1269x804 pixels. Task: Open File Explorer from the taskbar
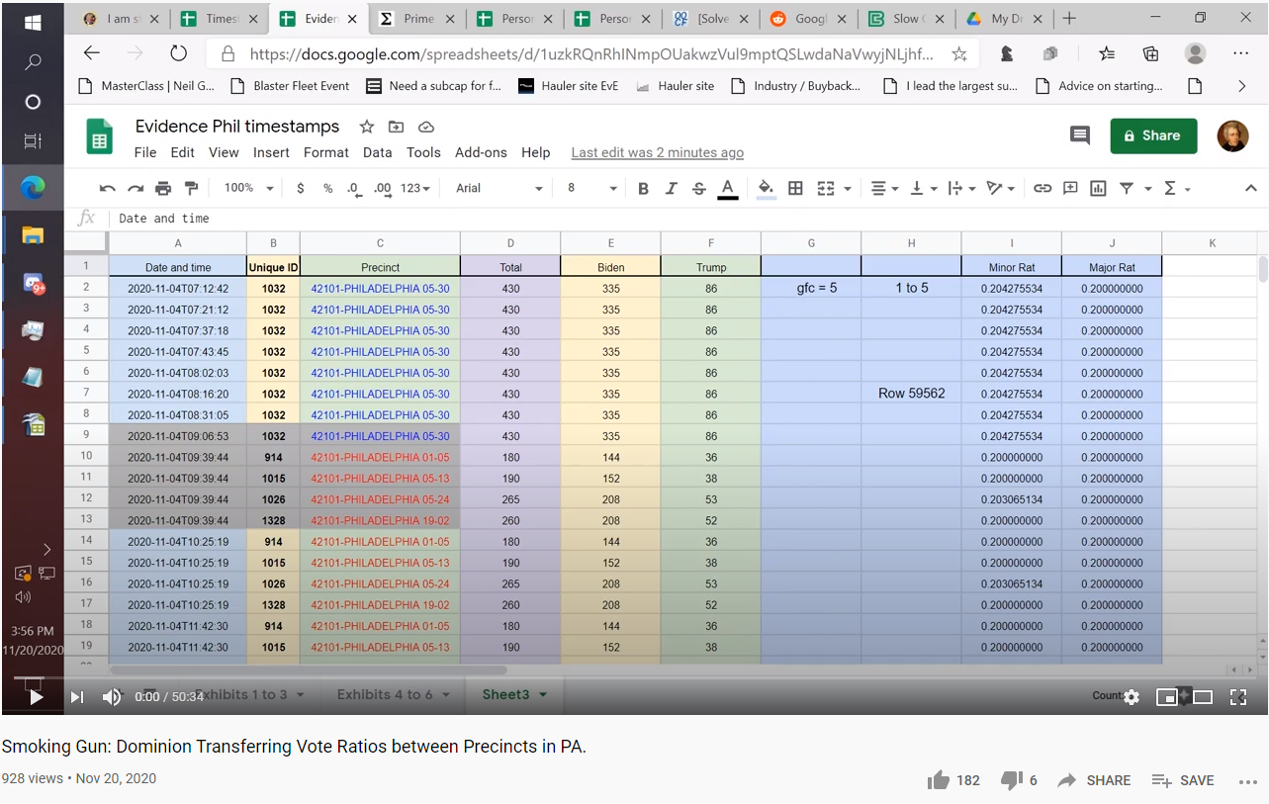[33, 234]
